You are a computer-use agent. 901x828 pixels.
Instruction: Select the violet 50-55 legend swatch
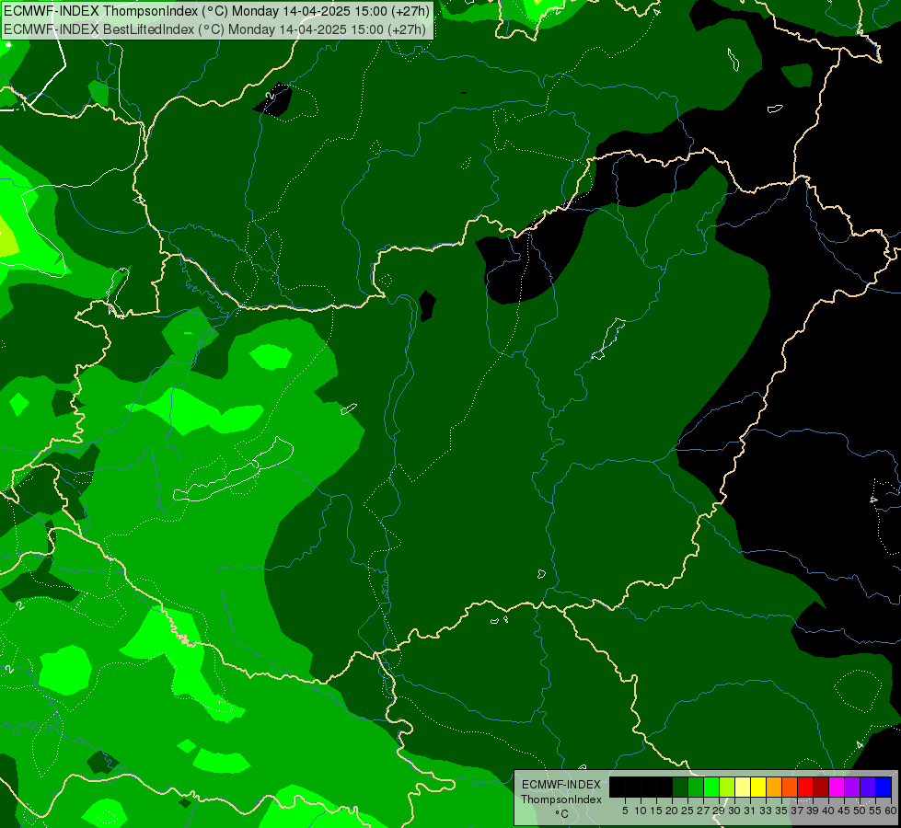[868, 787]
